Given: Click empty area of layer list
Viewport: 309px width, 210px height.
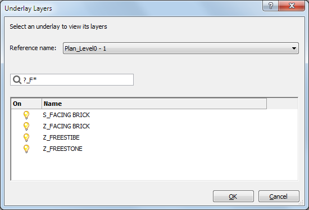Looking at the screenshot, I should click(x=154, y=167).
